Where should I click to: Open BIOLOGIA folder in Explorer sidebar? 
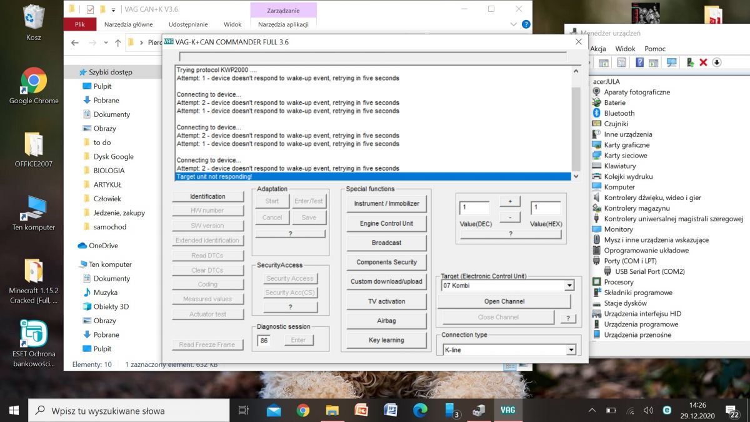point(109,170)
